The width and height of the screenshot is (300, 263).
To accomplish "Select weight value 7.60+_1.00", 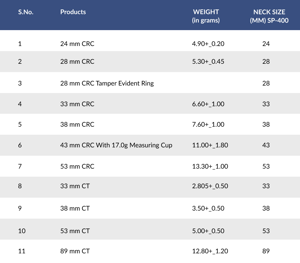I will tap(208, 125).
